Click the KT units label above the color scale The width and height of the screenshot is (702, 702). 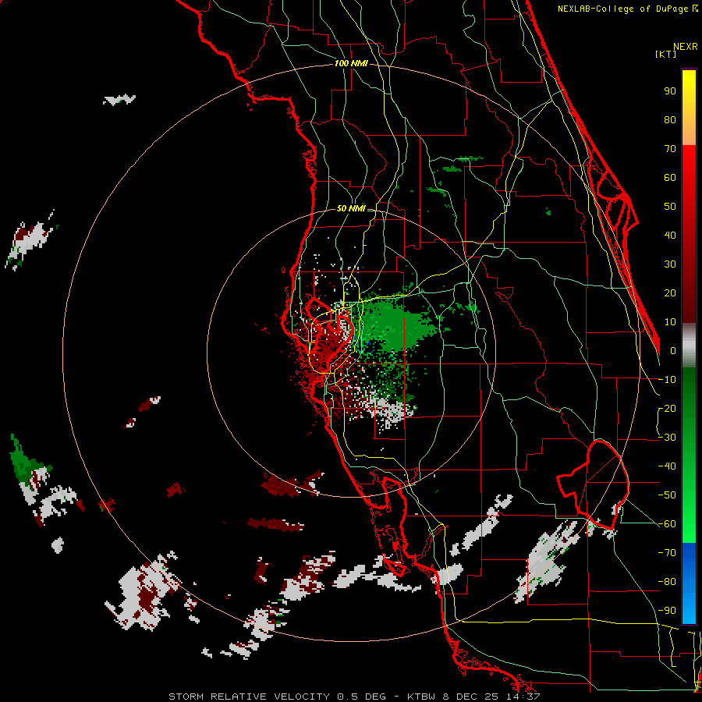pos(666,54)
